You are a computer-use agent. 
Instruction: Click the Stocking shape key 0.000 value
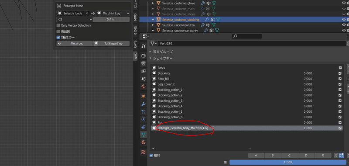click(x=308, y=73)
